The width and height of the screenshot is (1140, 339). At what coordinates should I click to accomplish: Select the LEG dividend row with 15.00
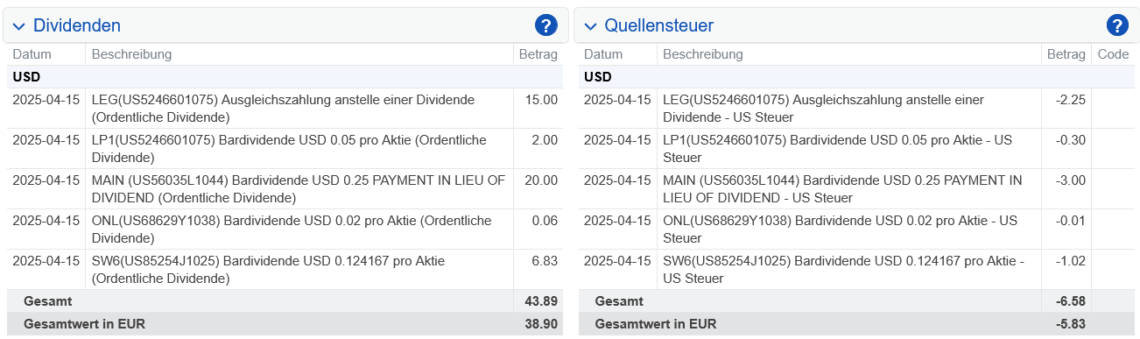coord(285,109)
